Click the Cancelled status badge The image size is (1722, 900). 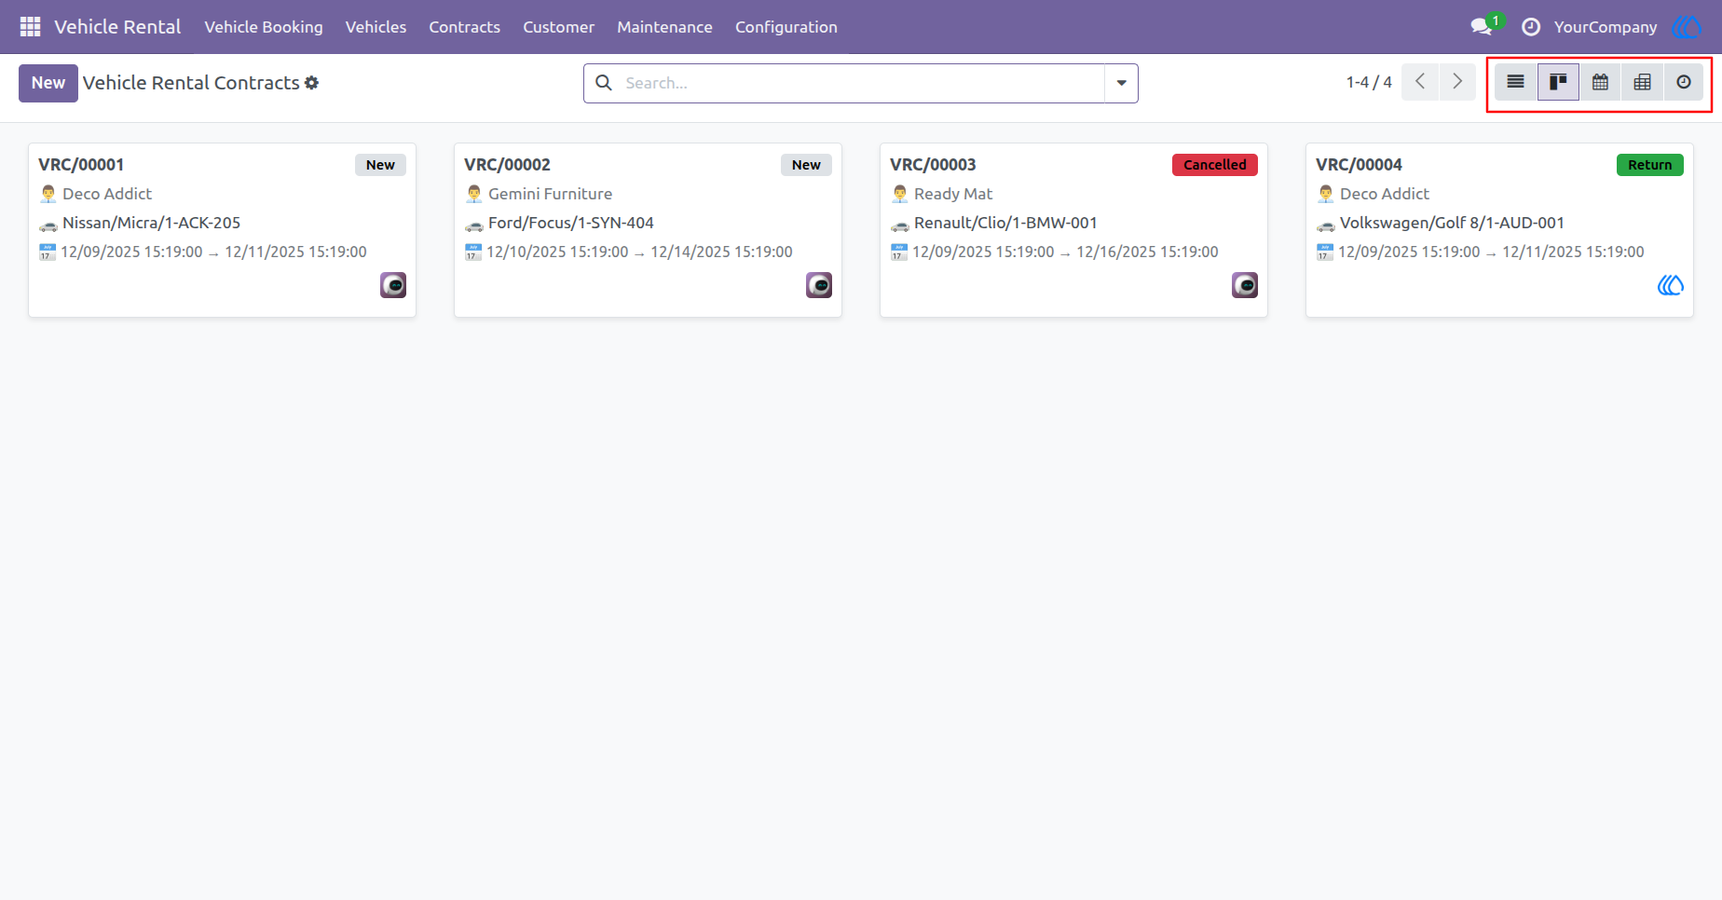[x=1215, y=165]
